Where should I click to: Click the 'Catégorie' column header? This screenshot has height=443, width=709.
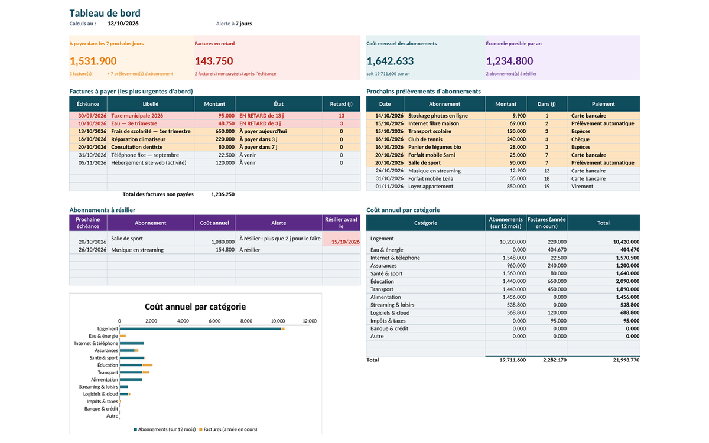425,223
